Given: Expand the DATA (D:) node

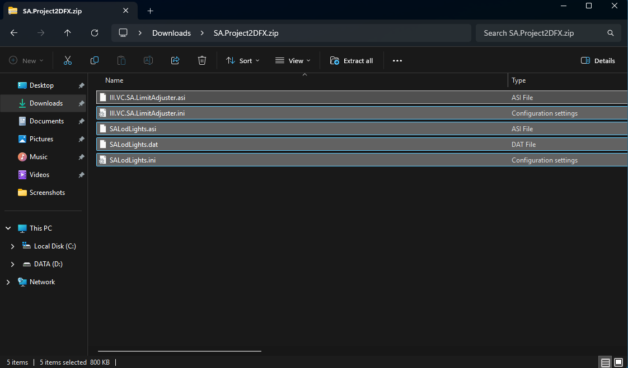Looking at the screenshot, I should pos(12,264).
